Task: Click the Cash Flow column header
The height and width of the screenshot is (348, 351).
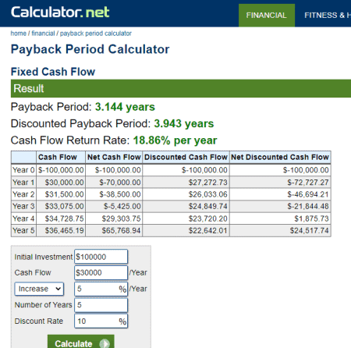Action: pyautogui.click(x=61, y=157)
